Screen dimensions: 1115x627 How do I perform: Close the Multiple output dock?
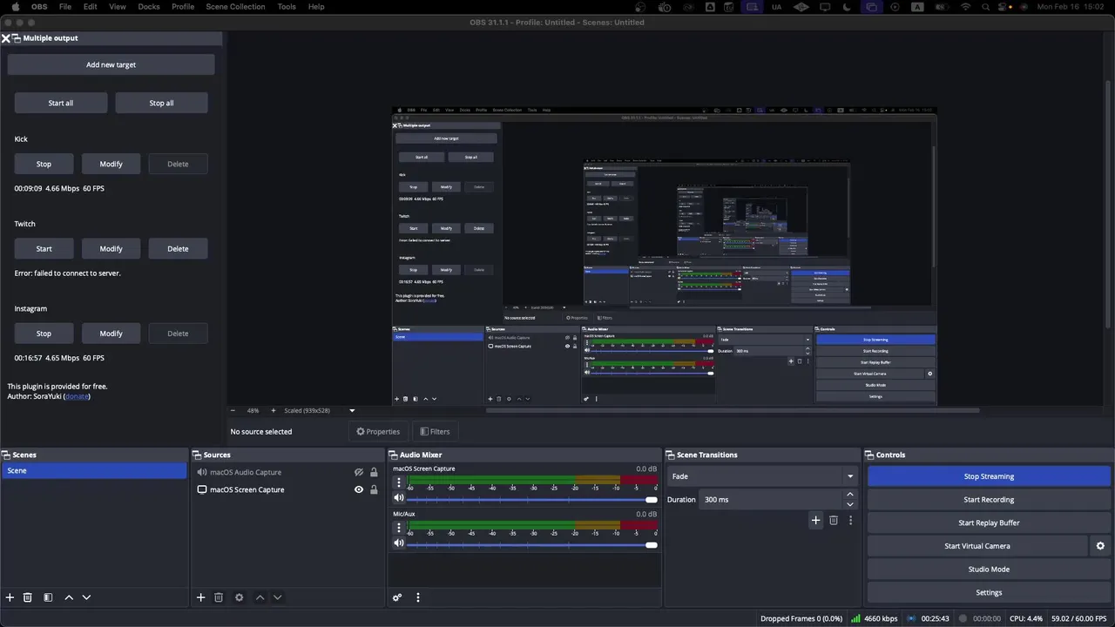[5, 38]
